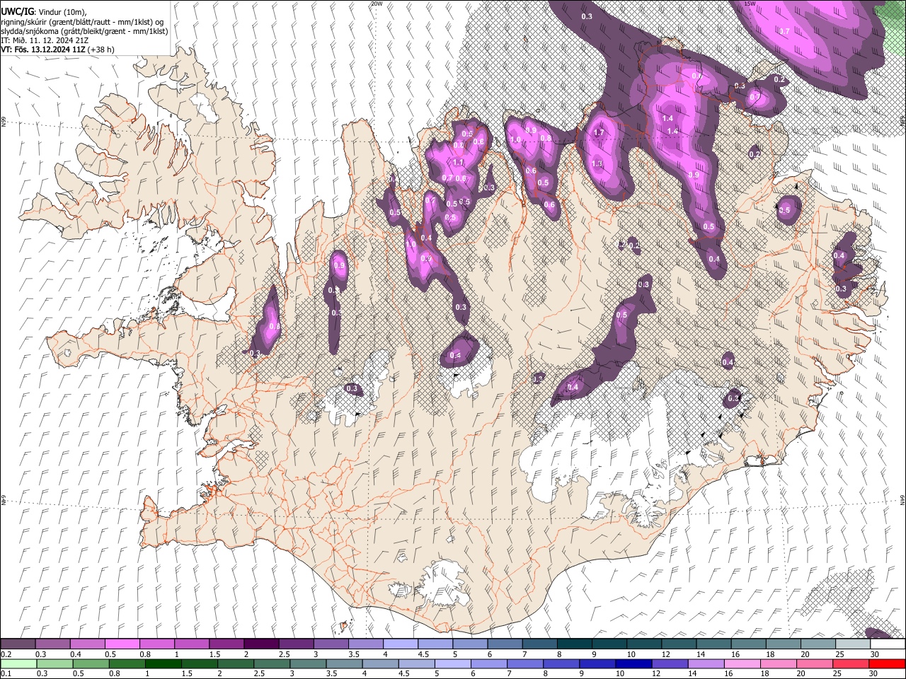Pick the darkest purple snow swatch labeled 2
The width and height of the screenshot is (906, 679).
[261, 644]
